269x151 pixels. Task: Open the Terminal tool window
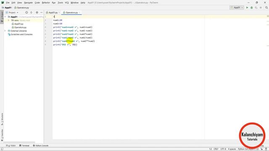coord(24,146)
